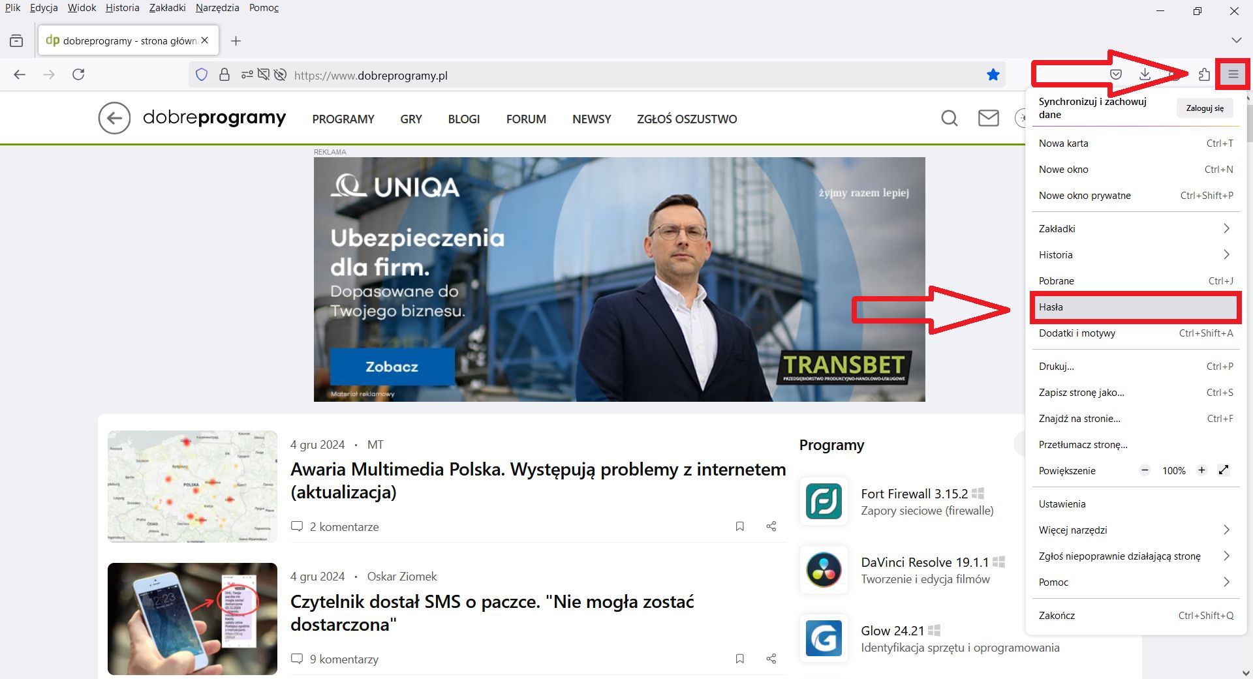Open the Narzędzia menu
The image size is (1253, 679).
point(217,8)
